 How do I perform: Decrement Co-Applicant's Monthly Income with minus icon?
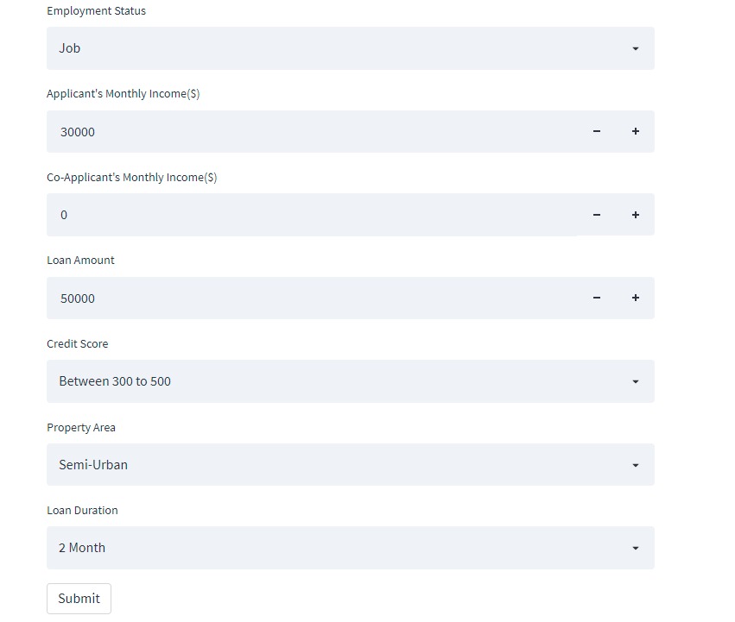pyautogui.click(x=596, y=214)
